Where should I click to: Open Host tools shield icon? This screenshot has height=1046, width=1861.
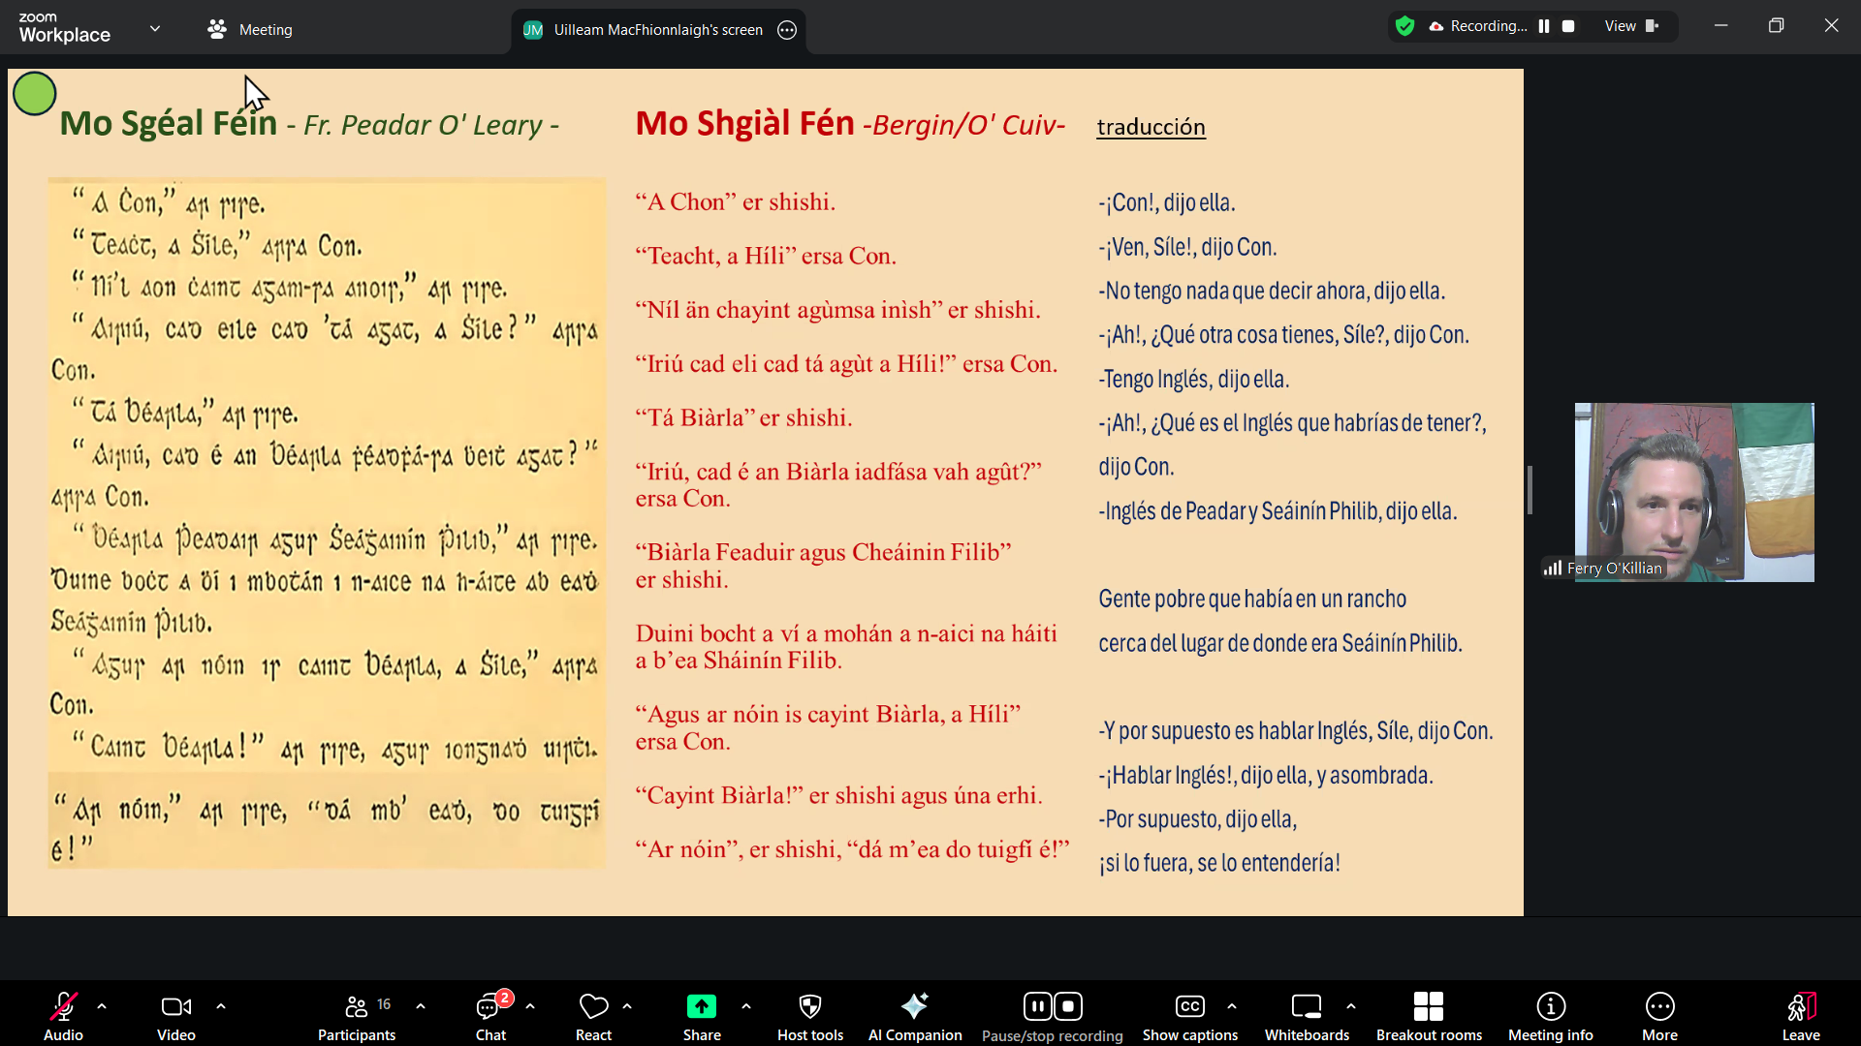point(810,1008)
